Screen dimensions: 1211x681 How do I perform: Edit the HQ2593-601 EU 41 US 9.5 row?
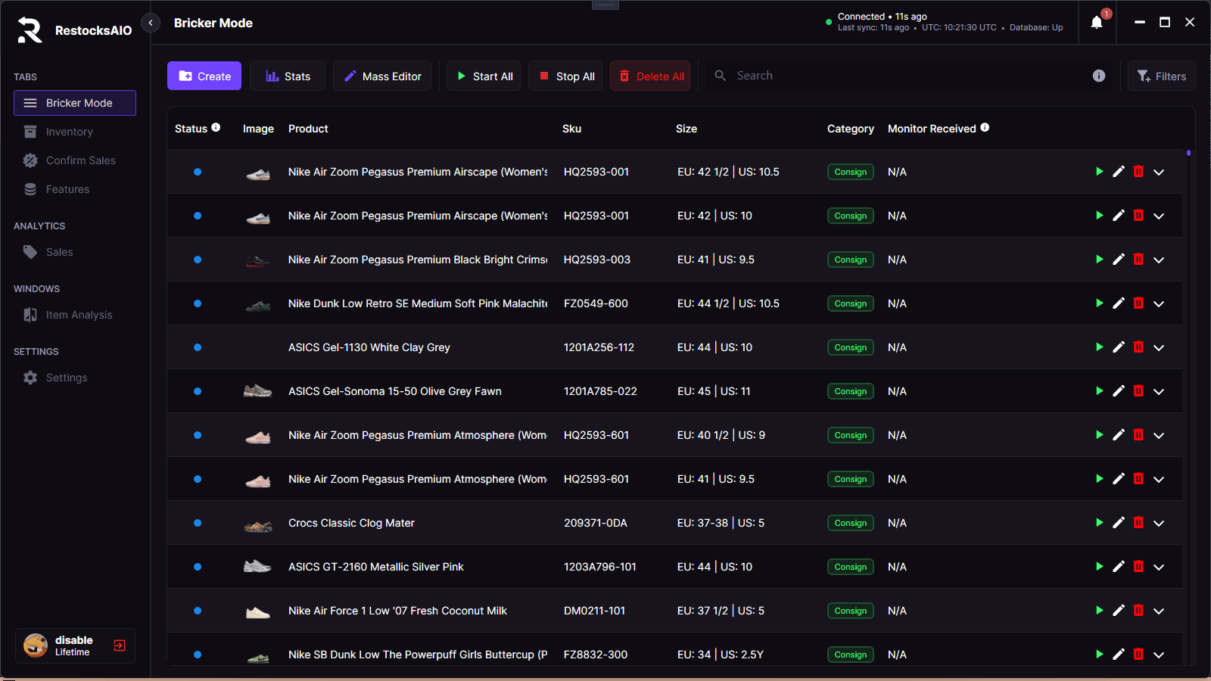1119,479
